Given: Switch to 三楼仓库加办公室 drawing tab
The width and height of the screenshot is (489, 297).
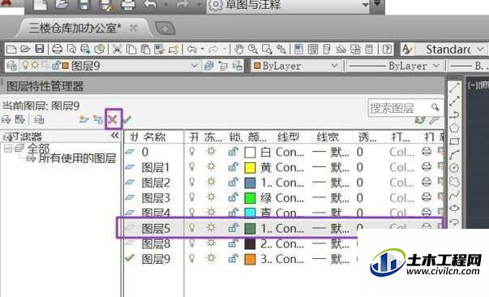Looking at the screenshot, I should click(x=75, y=28).
